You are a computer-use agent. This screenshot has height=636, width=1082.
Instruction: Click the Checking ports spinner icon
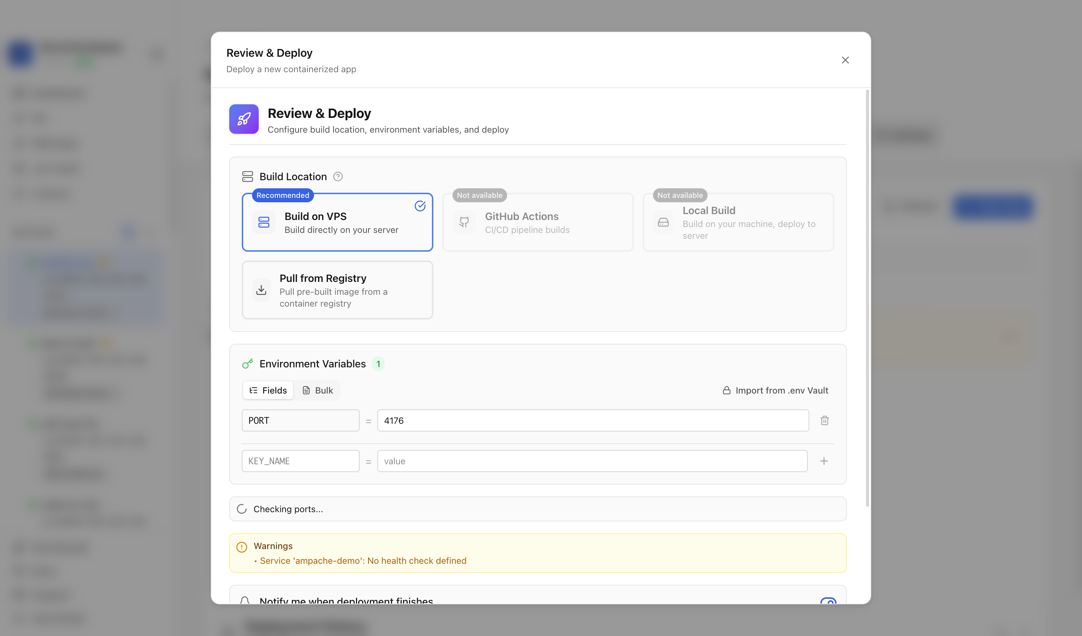pos(242,509)
